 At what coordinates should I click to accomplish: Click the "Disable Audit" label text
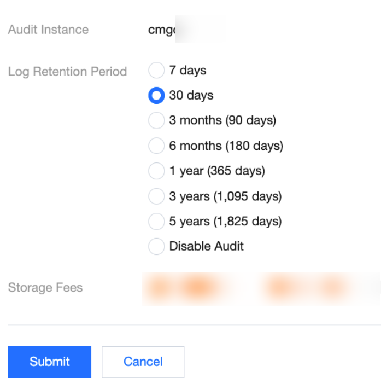pyautogui.click(x=206, y=246)
